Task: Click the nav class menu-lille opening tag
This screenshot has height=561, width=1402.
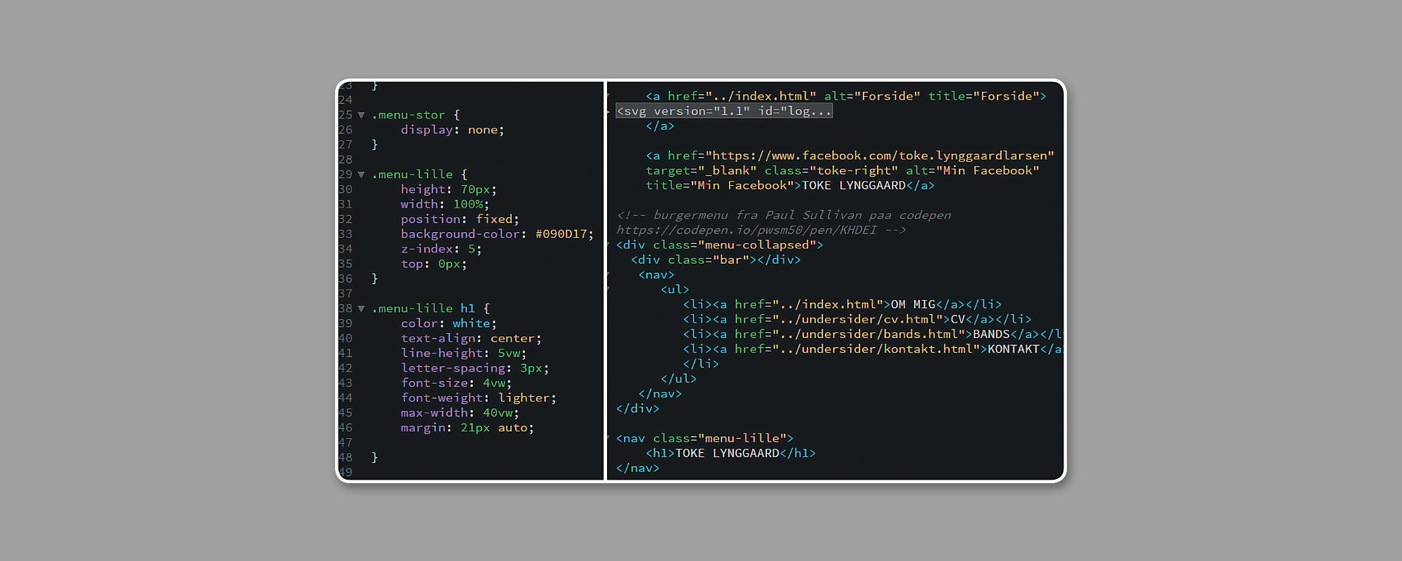Action: click(x=704, y=438)
